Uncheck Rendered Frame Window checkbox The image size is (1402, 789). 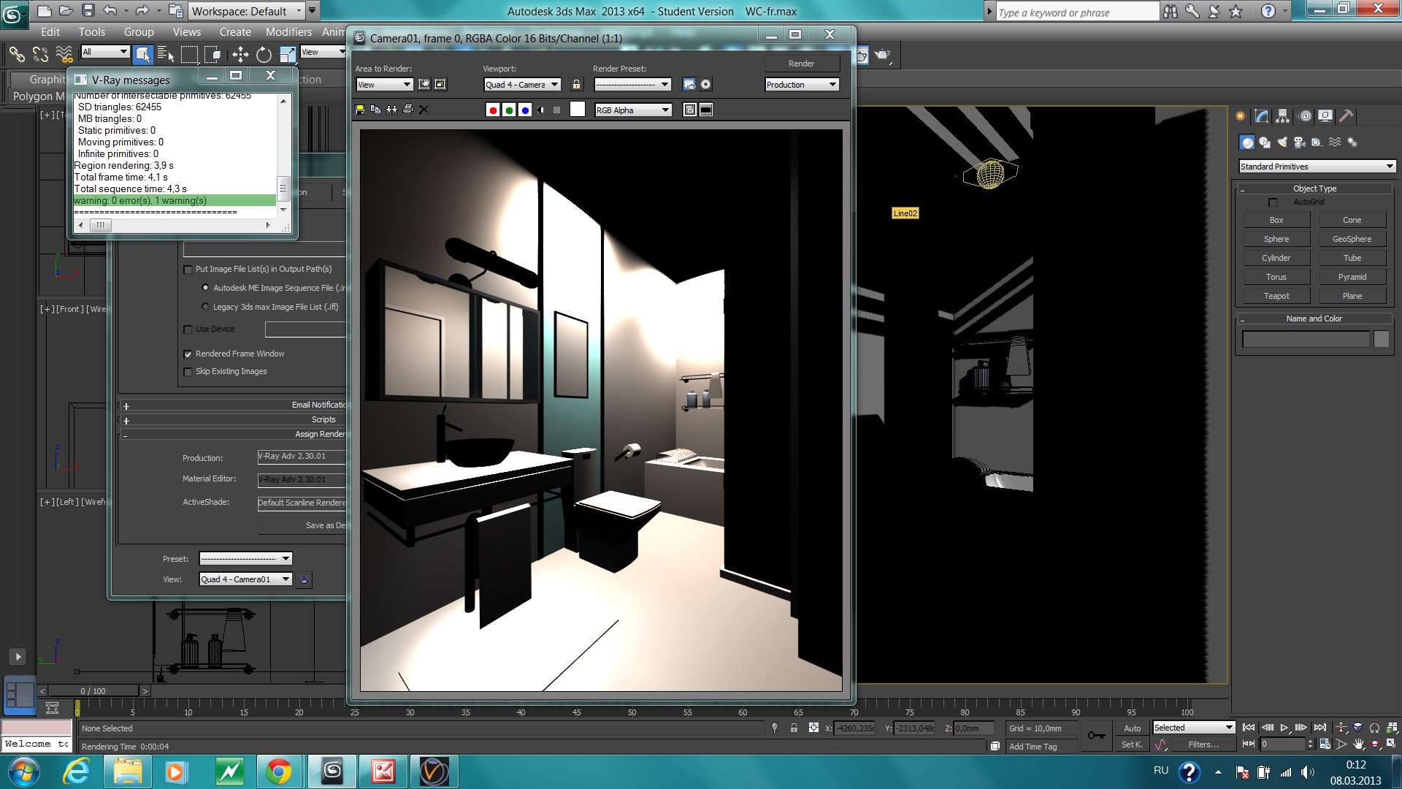pos(188,354)
